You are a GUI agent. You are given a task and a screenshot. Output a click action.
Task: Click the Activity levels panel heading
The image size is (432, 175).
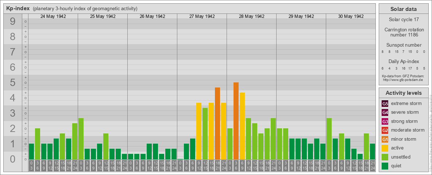(x=404, y=93)
